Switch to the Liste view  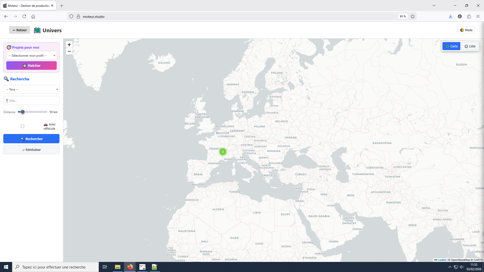click(469, 46)
